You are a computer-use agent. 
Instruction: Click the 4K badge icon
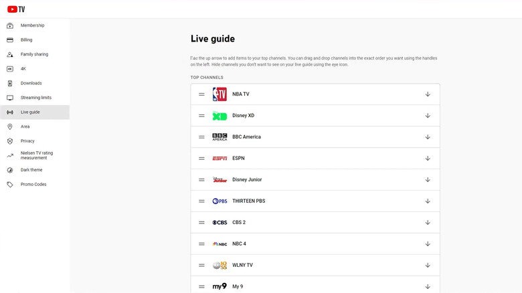point(10,69)
